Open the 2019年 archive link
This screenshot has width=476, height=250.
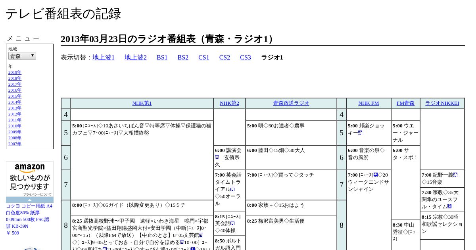click(15, 72)
